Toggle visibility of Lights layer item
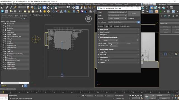Image resolution: width=179 pixels, height=100 pixels. 4,49
